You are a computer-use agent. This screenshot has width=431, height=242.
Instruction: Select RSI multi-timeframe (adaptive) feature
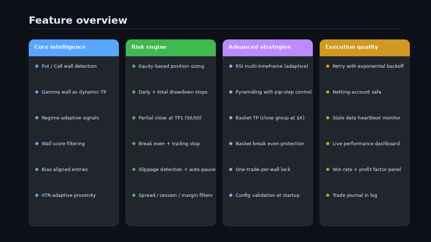[272, 66]
